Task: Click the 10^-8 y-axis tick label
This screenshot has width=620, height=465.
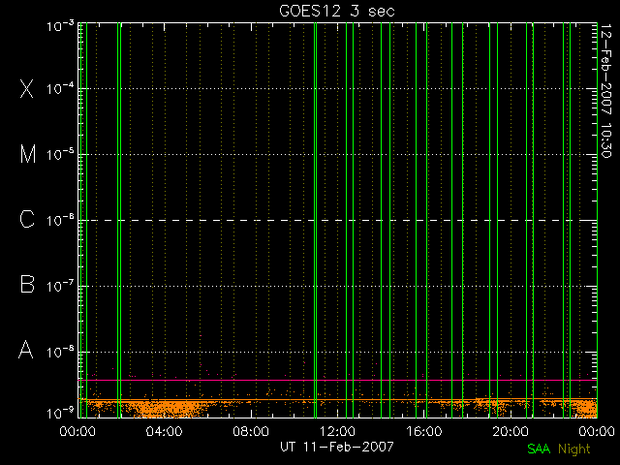Action: 60,352
